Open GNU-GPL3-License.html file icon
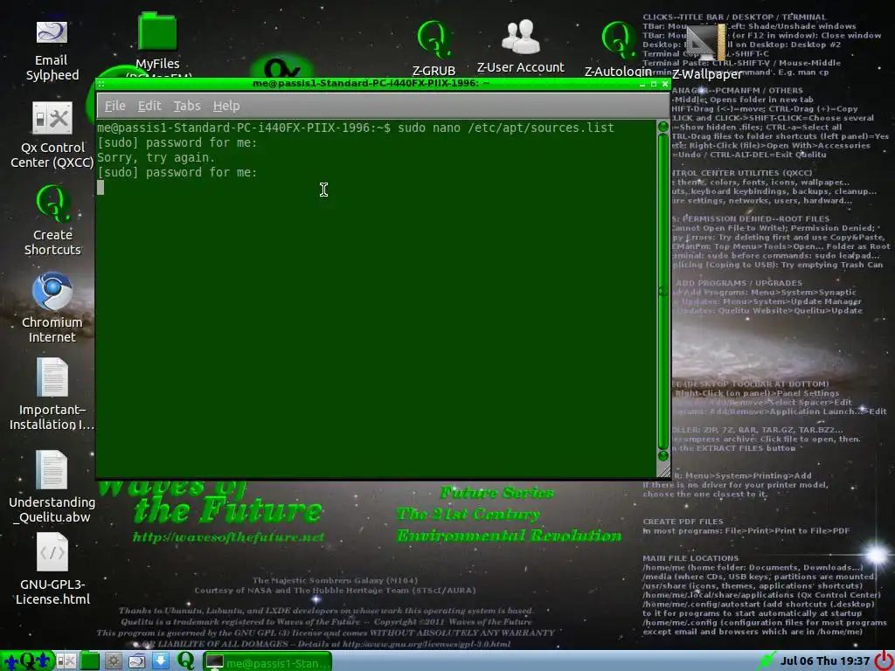895x671 pixels. pos(52,569)
